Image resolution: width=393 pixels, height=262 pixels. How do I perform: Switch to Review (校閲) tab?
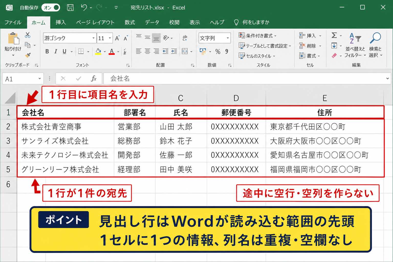pos(174,23)
